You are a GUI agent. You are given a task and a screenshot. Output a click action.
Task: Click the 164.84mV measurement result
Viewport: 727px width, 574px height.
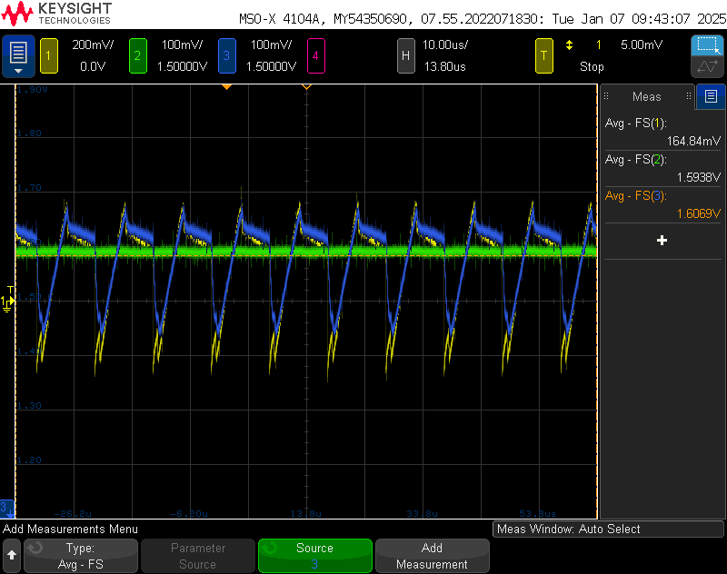pyautogui.click(x=693, y=141)
